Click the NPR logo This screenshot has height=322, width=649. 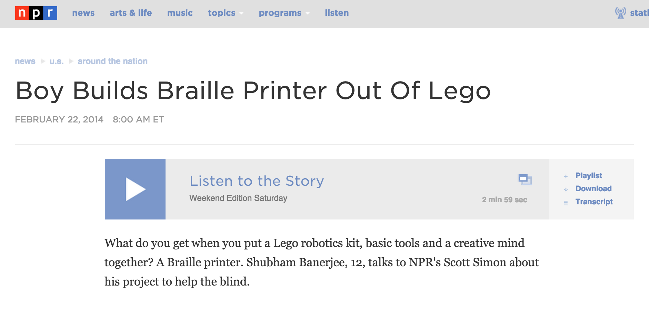[36, 13]
